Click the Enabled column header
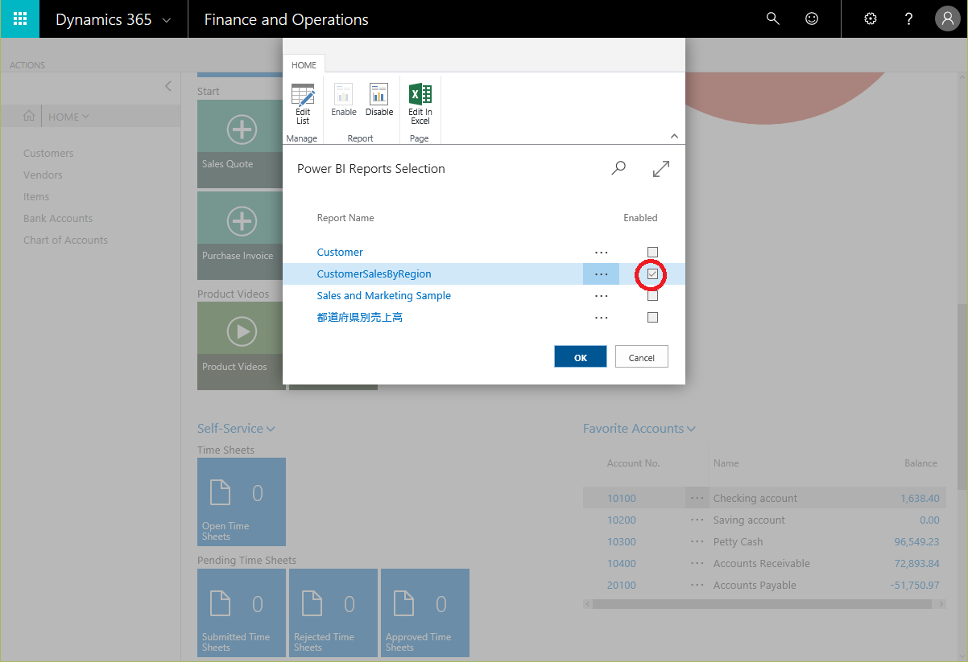 click(x=640, y=218)
